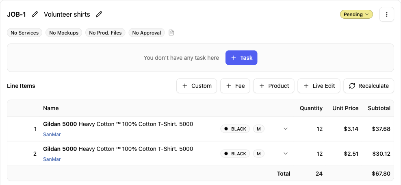Click unit price $3.14

pyautogui.click(x=351, y=129)
